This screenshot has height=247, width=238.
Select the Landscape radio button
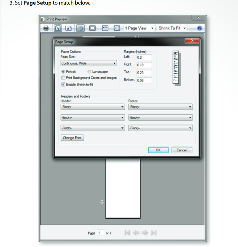(89, 72)
